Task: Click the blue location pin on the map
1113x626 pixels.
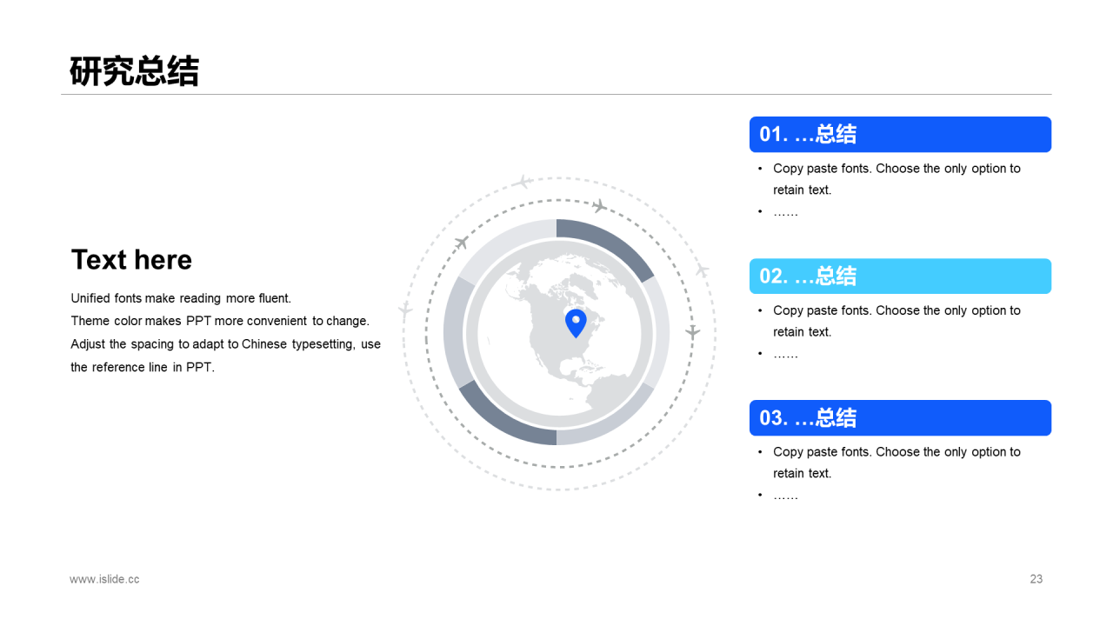Action: click(576, 322)
